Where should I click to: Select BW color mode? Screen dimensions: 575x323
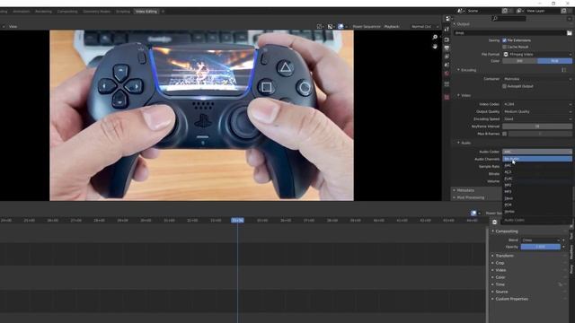point(519,61)
